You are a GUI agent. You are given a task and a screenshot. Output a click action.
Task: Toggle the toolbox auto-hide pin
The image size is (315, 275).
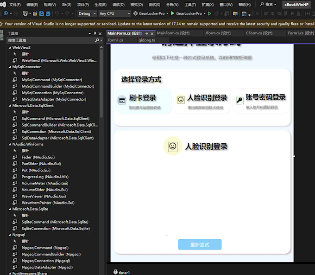tap(95, 33)
